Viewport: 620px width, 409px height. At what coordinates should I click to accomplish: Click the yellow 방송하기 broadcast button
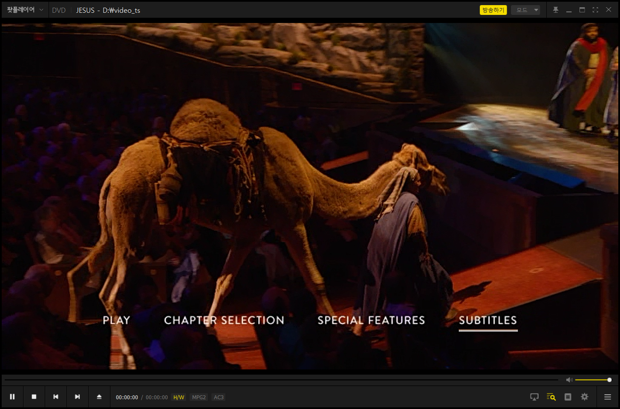493,10
